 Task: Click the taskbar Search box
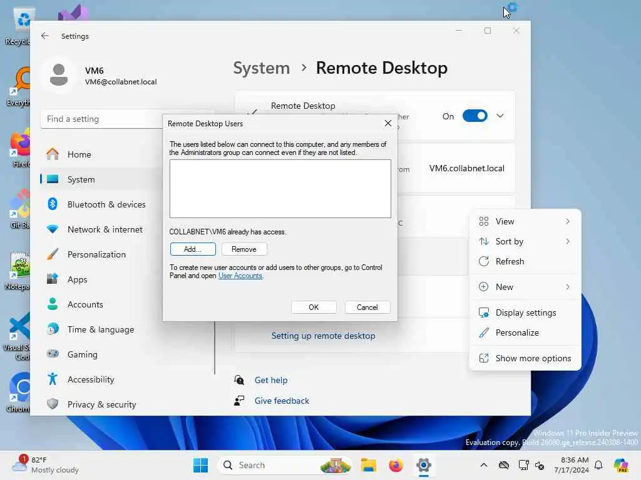285,465
